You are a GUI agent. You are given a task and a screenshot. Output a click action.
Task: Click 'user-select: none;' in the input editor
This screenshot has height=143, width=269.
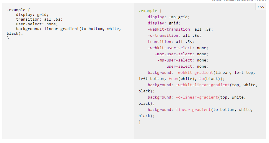(37, 24)
